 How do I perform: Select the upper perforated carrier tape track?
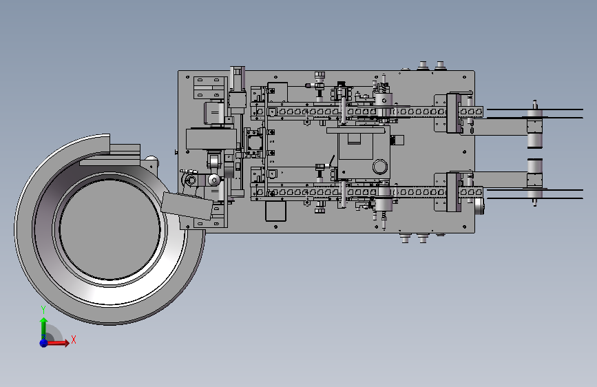366,112
